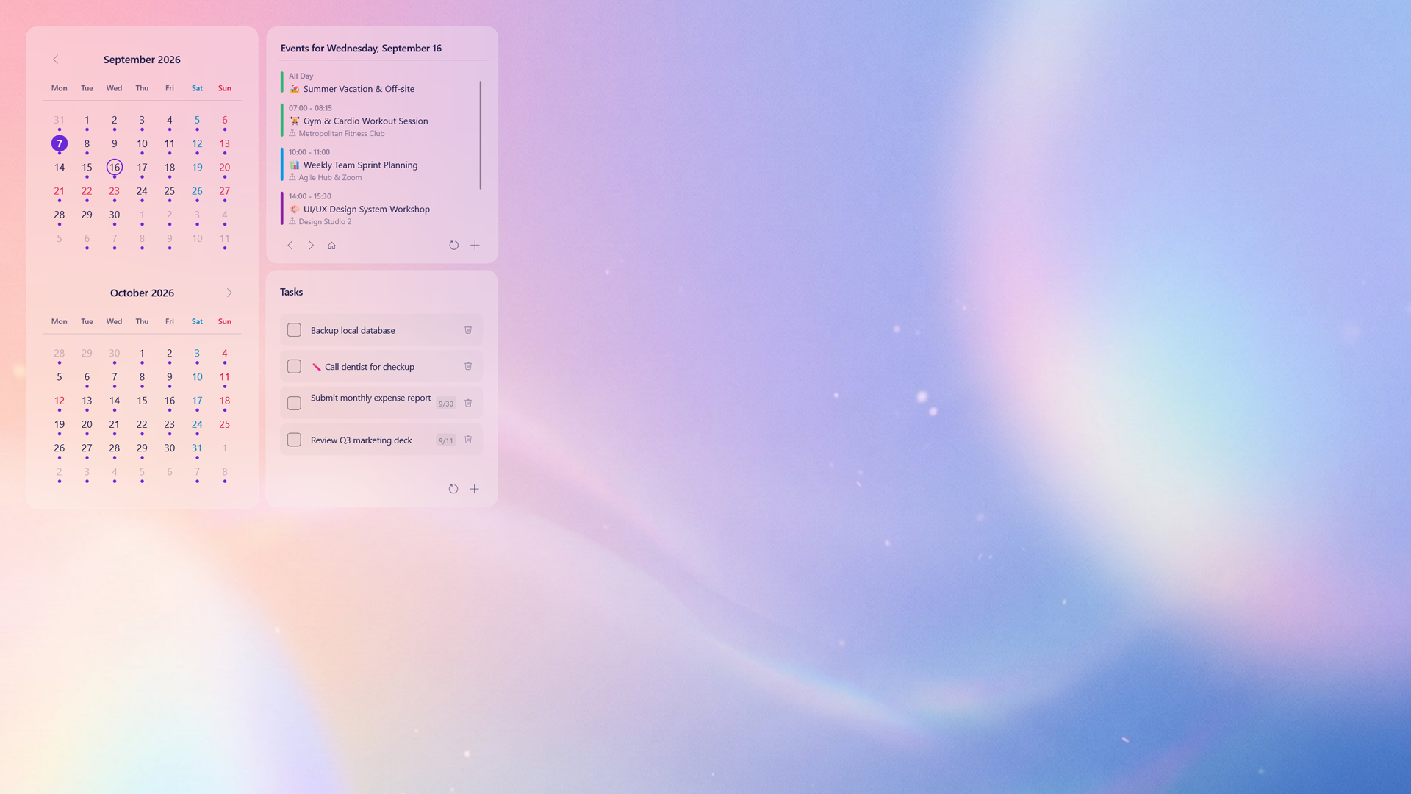The image size is (1411, 794).
Task: Select highlighted September 7 in calendar
Action: pos(60,143)
